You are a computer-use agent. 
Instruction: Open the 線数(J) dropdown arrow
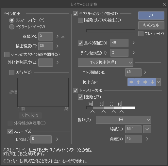[147, 129]
